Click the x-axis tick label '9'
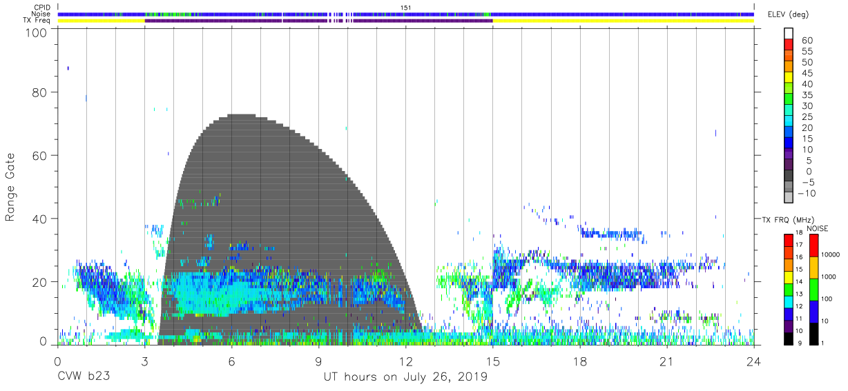Screen dimensions: 848x391 pyautogui.click(x=318, y=361)
